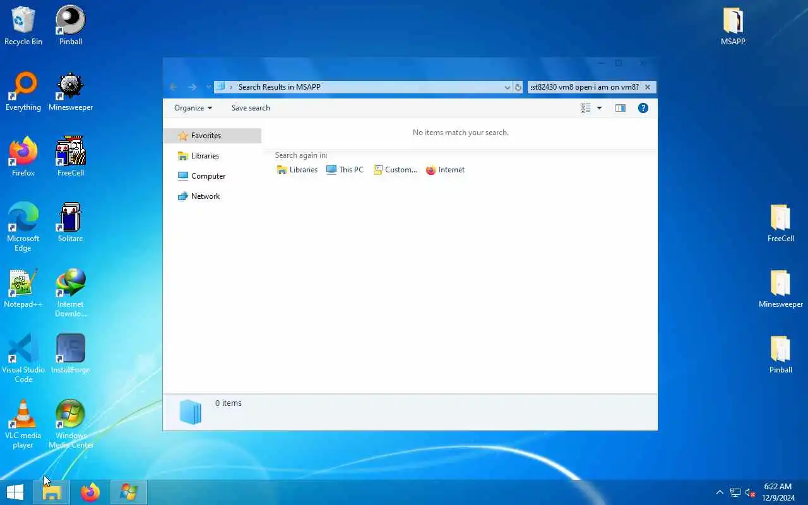
Task: Click the muted volume tray icon
Action: pyautogui.click(x=751, y=492)
